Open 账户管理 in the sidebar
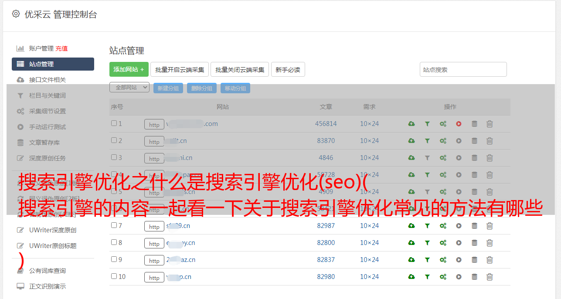This screenshot has width=561, height=299. click(41, 48)
